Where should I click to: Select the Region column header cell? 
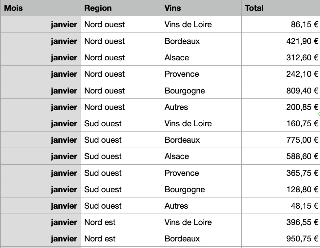[98, 8]
